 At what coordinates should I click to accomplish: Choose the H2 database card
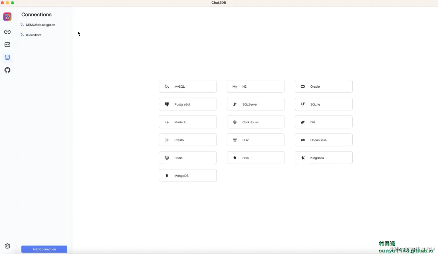(256, 87)
